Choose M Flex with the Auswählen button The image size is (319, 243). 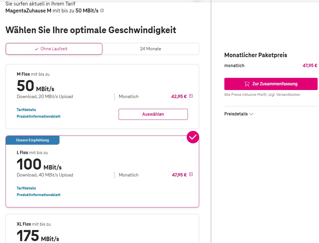153,114
